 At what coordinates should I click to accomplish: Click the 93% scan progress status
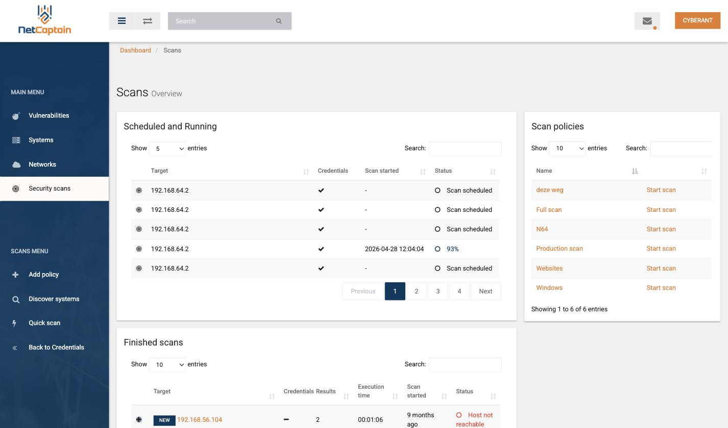(453, 249)
